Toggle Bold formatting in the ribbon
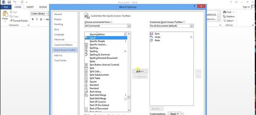The width and height of the screenshot is (256, 115). point(33,19)
